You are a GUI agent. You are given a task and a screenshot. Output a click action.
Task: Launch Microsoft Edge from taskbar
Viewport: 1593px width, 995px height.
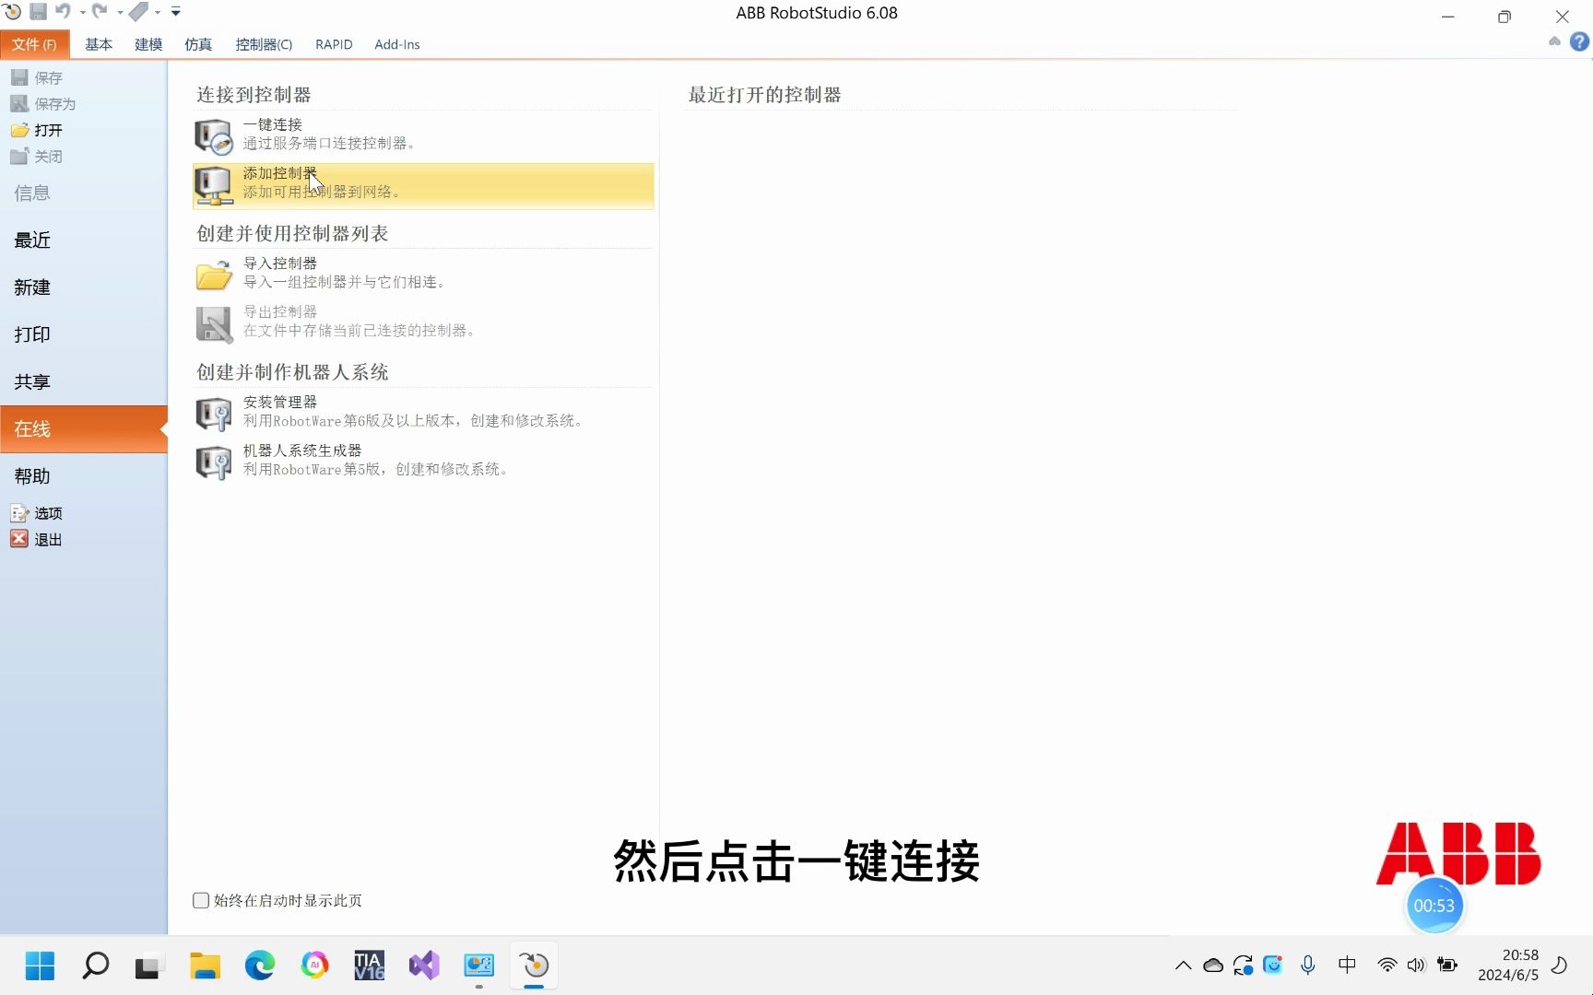pos(260,966)
